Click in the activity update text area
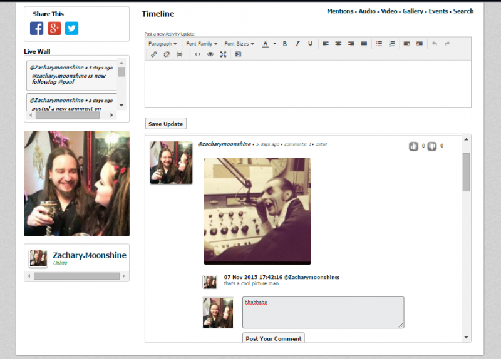This screenshot has height=359, width=501. [x=308, y=84]
